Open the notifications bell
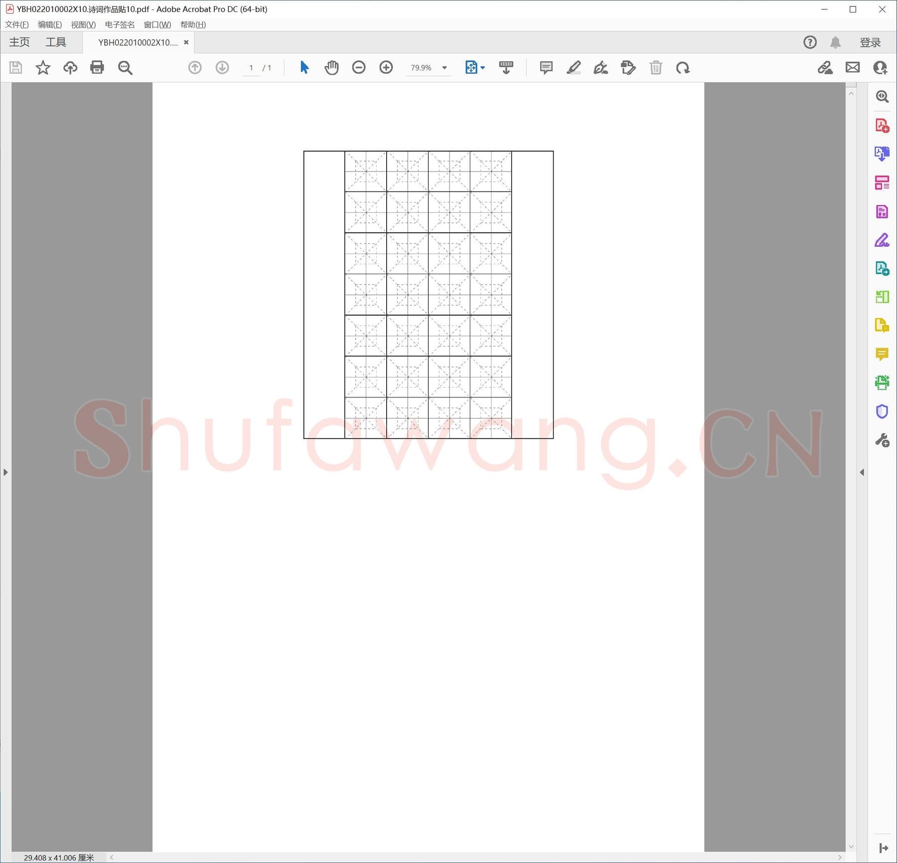The image size is (897, 863). pos(836,42)
